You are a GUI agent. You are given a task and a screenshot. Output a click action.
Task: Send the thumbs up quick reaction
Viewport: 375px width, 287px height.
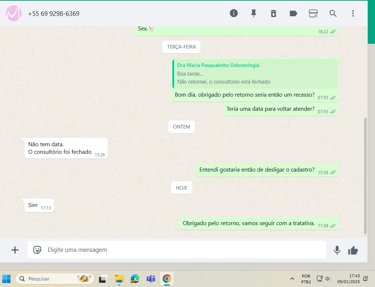[x=353, y=250]
